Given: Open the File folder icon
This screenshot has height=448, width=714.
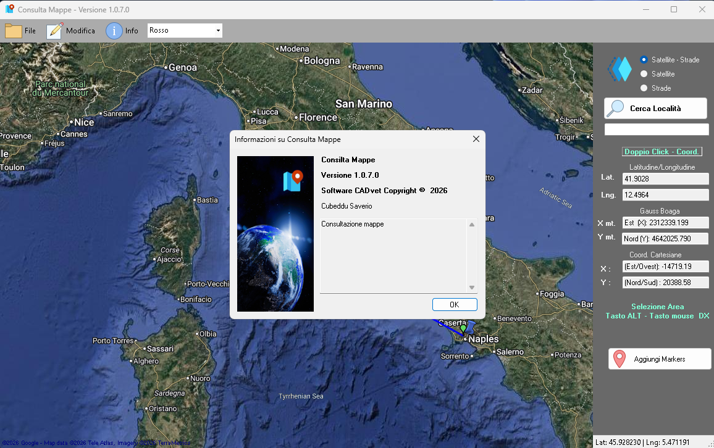Looking at the screenshot, I should (x=13, y=30).
